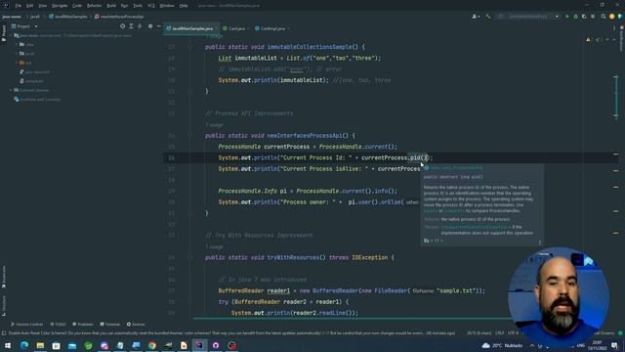Open the File menu
Image resolution: width=625 pixels, height=352 pixels.
pyautogui.click(x=19, y=6)
